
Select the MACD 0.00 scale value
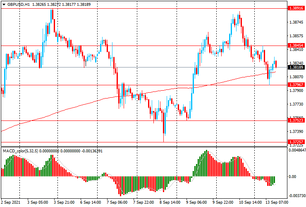tap(292, 177)
